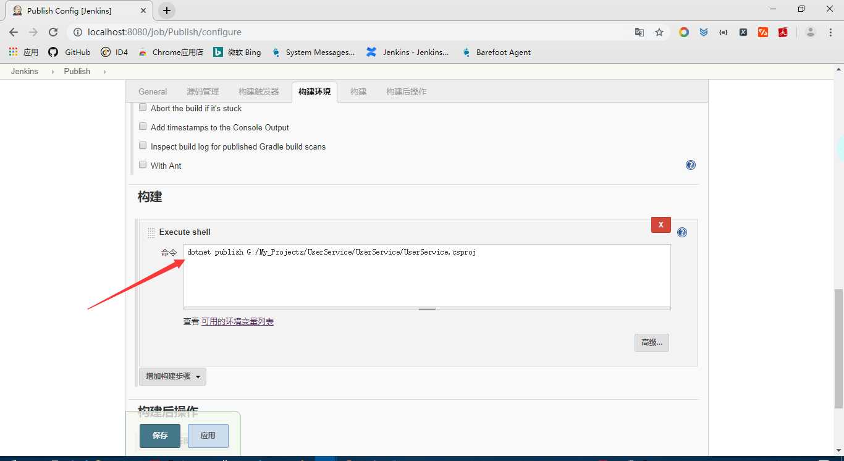
Task: Open the 增加构建步骤 dropdown
Action: click(172, 376)
